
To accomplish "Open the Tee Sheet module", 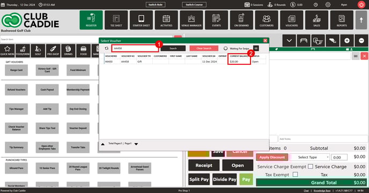I will point(116,20).
